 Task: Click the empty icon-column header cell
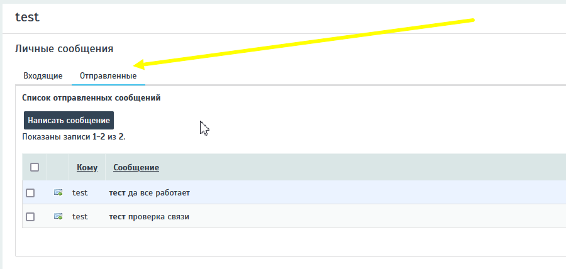point(58,167)
